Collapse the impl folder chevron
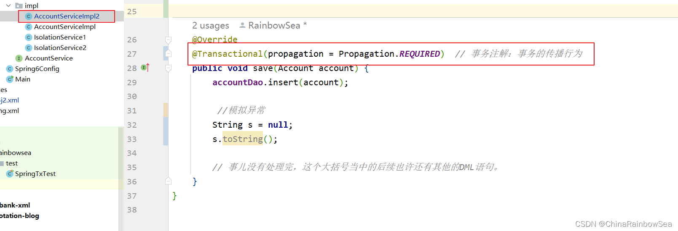Viewport: 678px width, 231px height. point(8,5)
